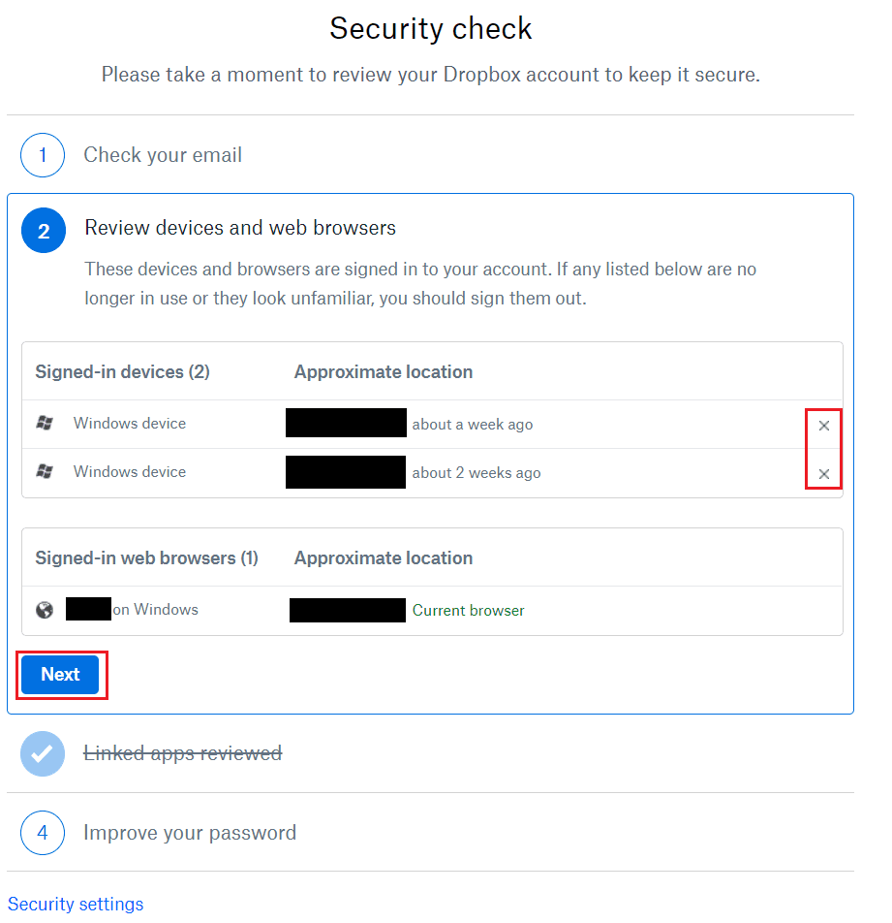Viewport: 892px width, 923px height.
Task: Remove the Windows device from 2 weeks ago
Action: coord(824,474)
